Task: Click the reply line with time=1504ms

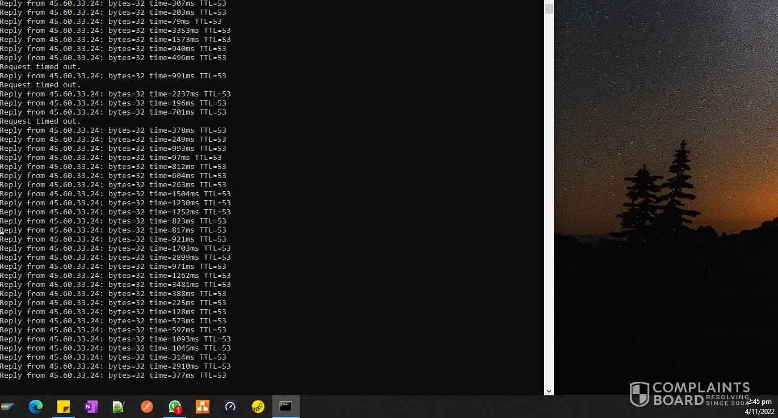Action: click(115, 194)
